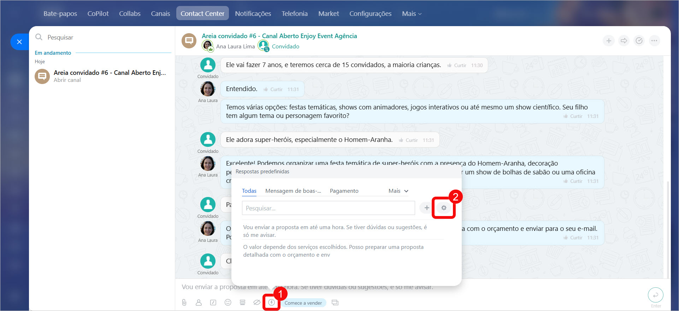The width and height of the screenshot is (679, 311).
Task: Click the chat scrollbar on the right edge
Action: click(667, 229)
